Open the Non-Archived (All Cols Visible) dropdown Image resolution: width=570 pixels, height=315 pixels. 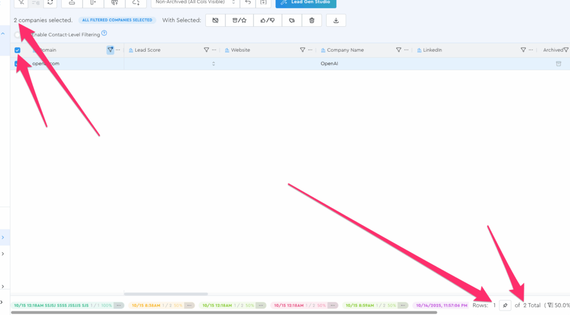[195, 2]
